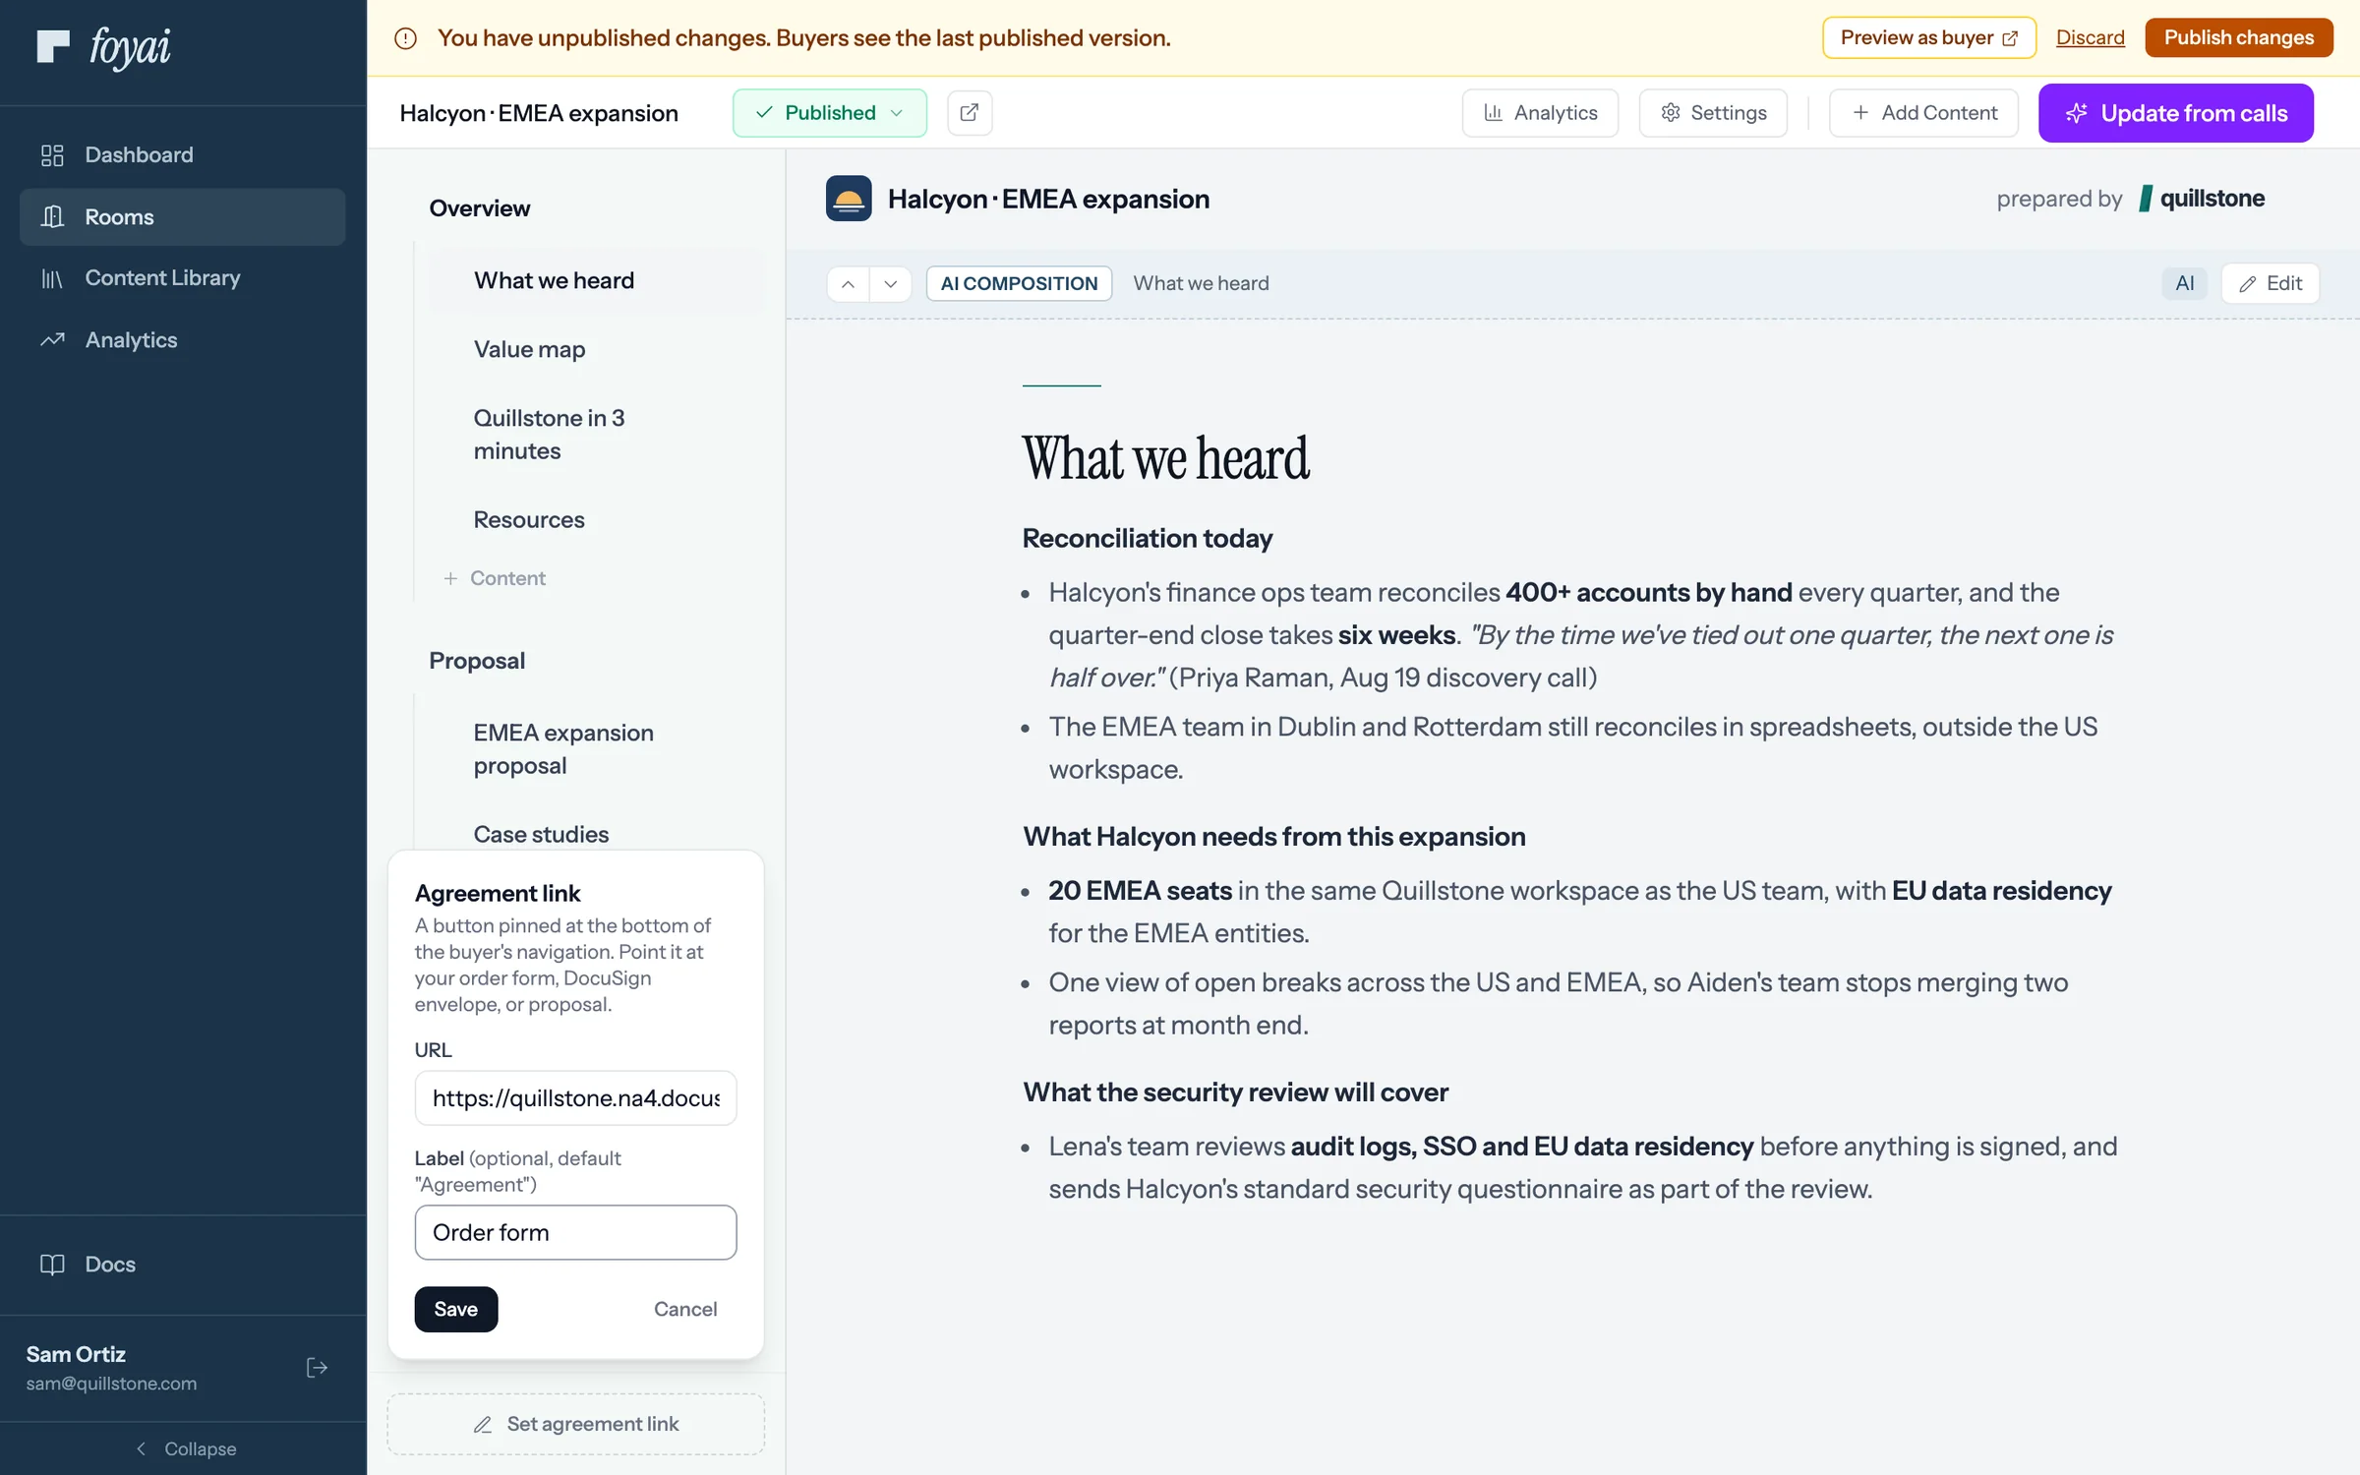Click the Label field containing Order form
This screenshot has width=2360, height=1475.
point(575,1232)
